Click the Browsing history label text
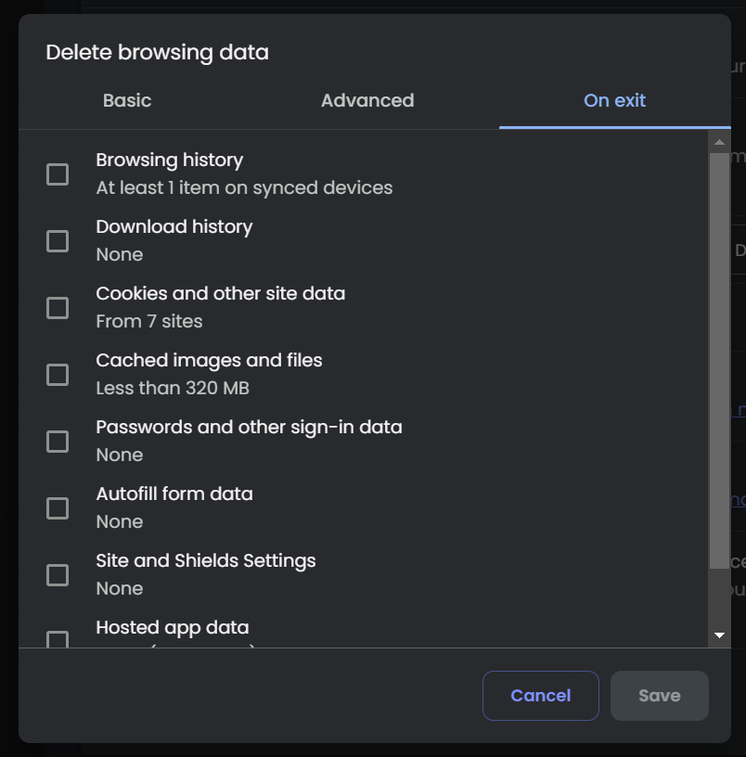This screenshot has width=746, height=757. click(170, 160)
